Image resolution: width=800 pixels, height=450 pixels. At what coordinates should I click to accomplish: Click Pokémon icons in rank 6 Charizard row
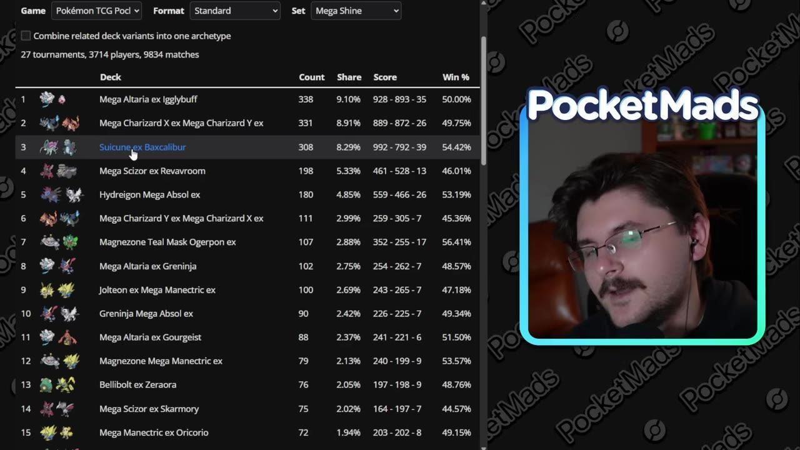pos(59,218)
